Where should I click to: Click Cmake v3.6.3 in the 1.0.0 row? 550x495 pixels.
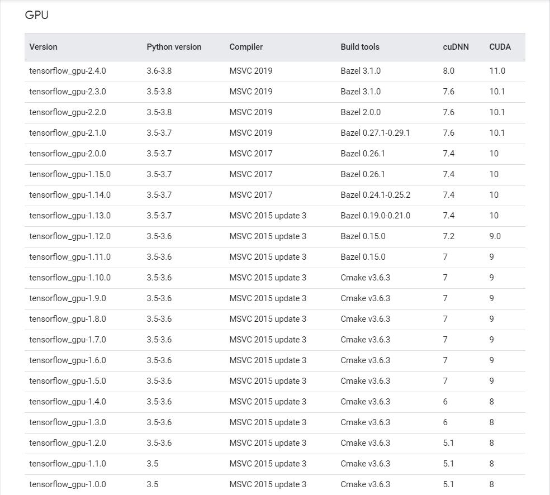[365, 485]
